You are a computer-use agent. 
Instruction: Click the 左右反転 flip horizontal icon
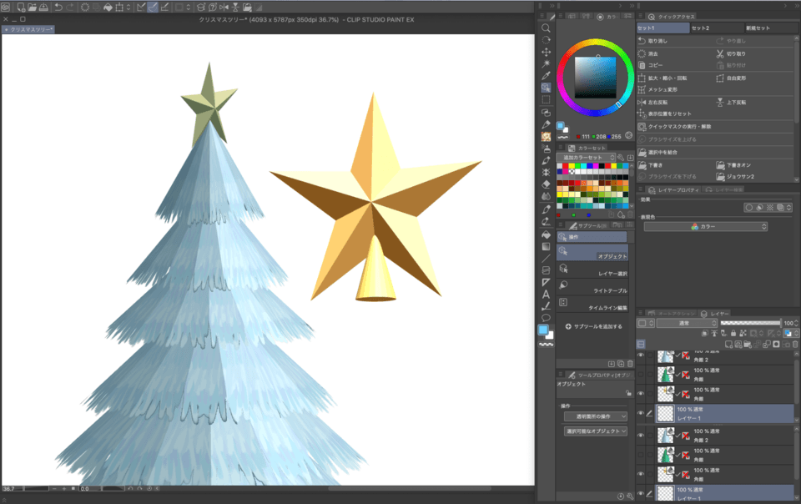642,102
